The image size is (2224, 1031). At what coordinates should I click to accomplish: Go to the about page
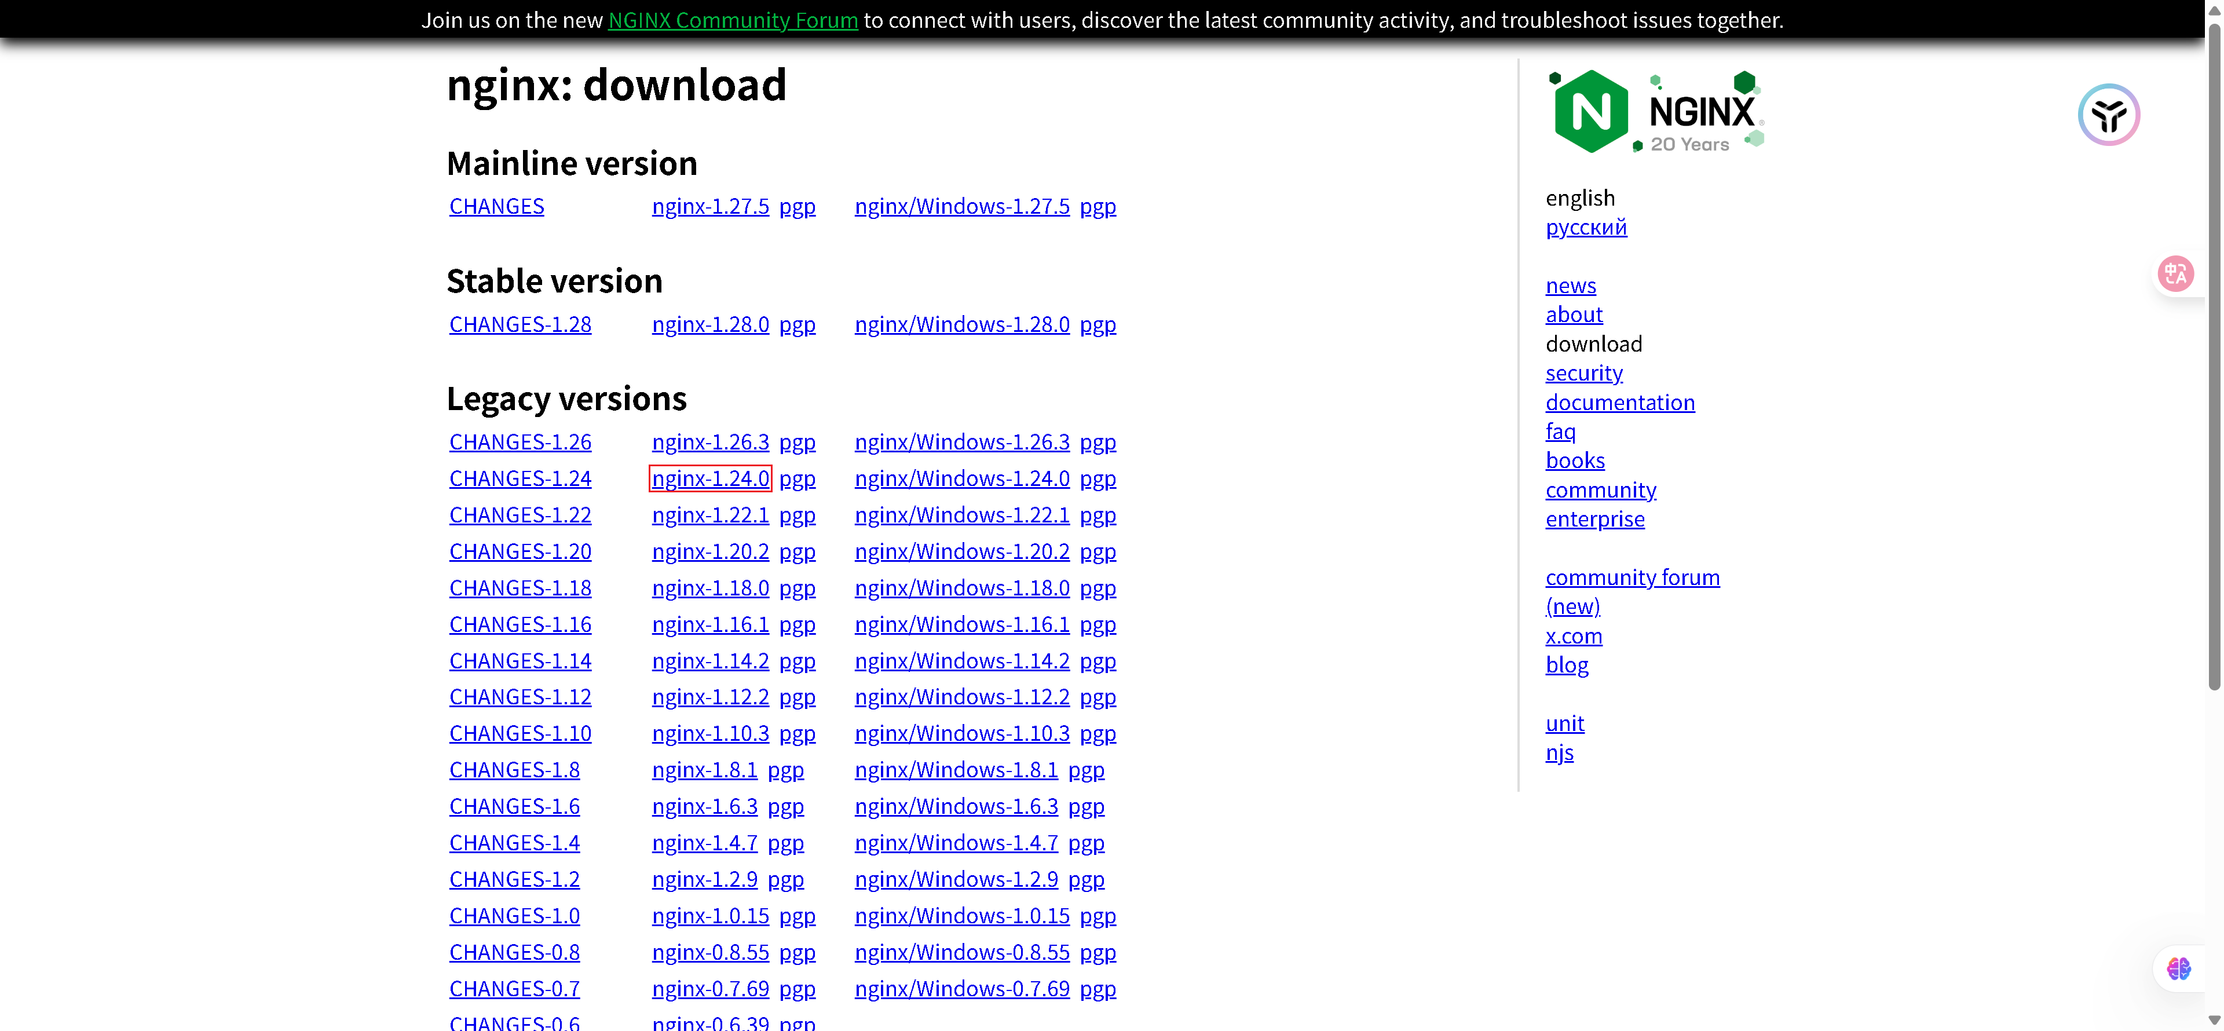pos(1574,315)
